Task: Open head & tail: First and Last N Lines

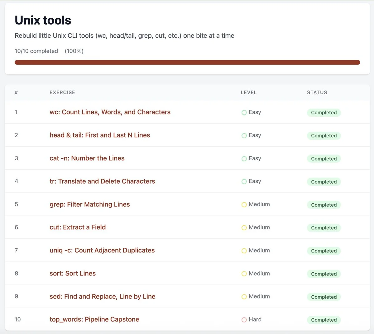Action: click(x=100, y=135)
